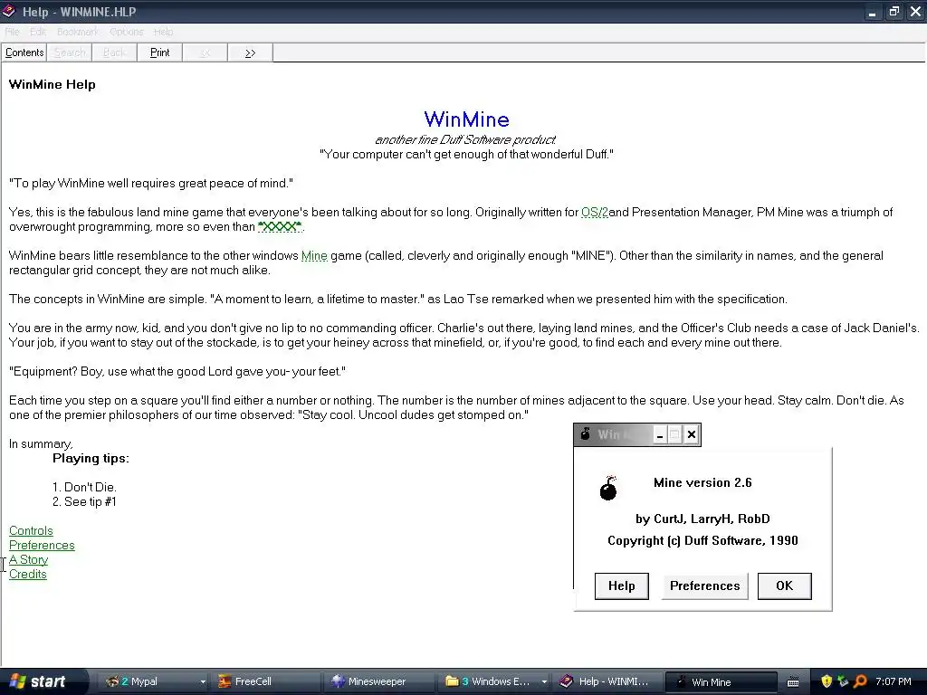927x695 pixels.
Task: Click OK in the Mine version dialog
Action: click(x=785, y=586)
